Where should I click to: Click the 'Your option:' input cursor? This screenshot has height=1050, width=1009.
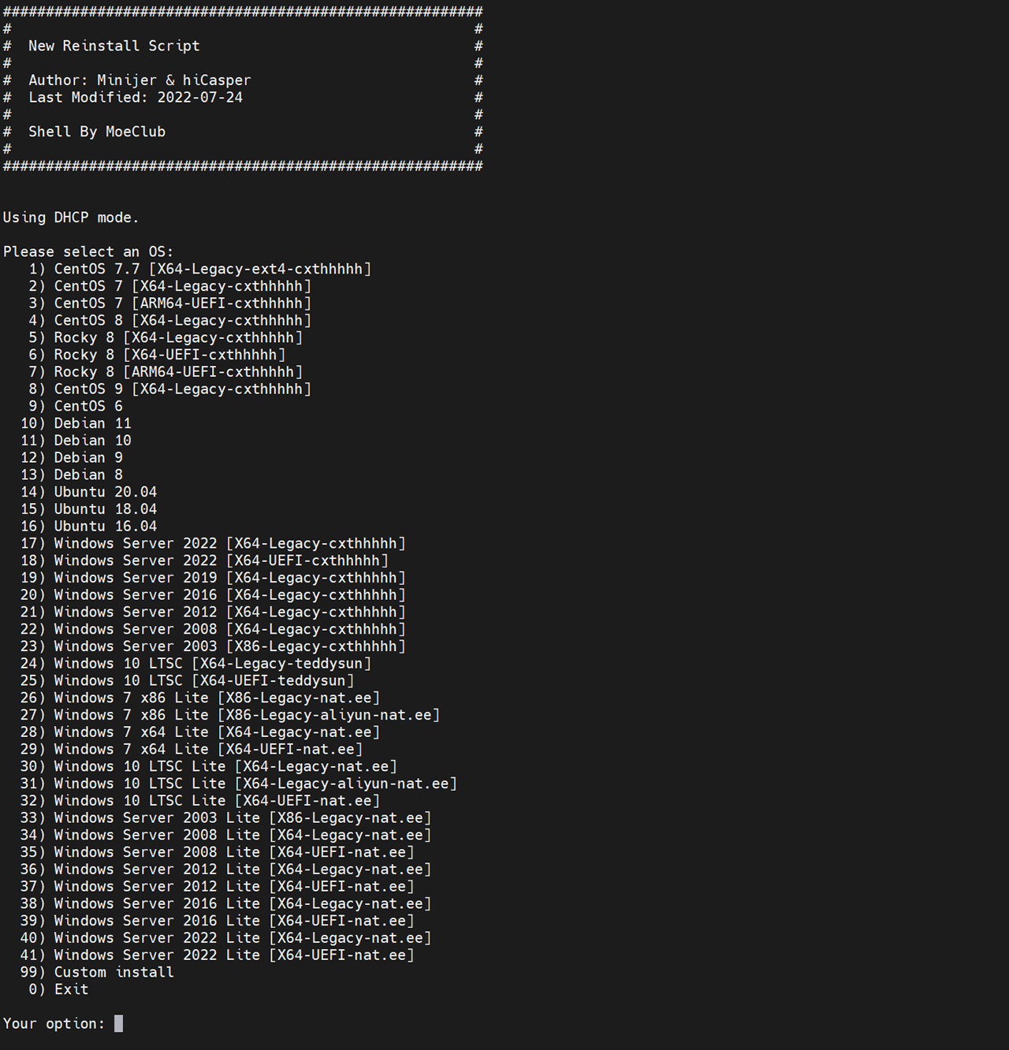[x=118, y=1023]
